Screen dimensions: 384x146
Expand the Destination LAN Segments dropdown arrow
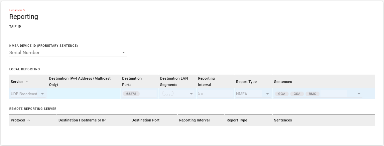(192, 94)
